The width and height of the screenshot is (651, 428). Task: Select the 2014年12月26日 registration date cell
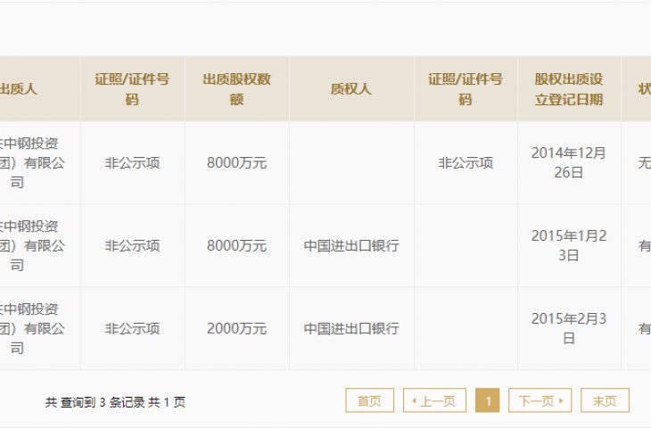point(569,163)
